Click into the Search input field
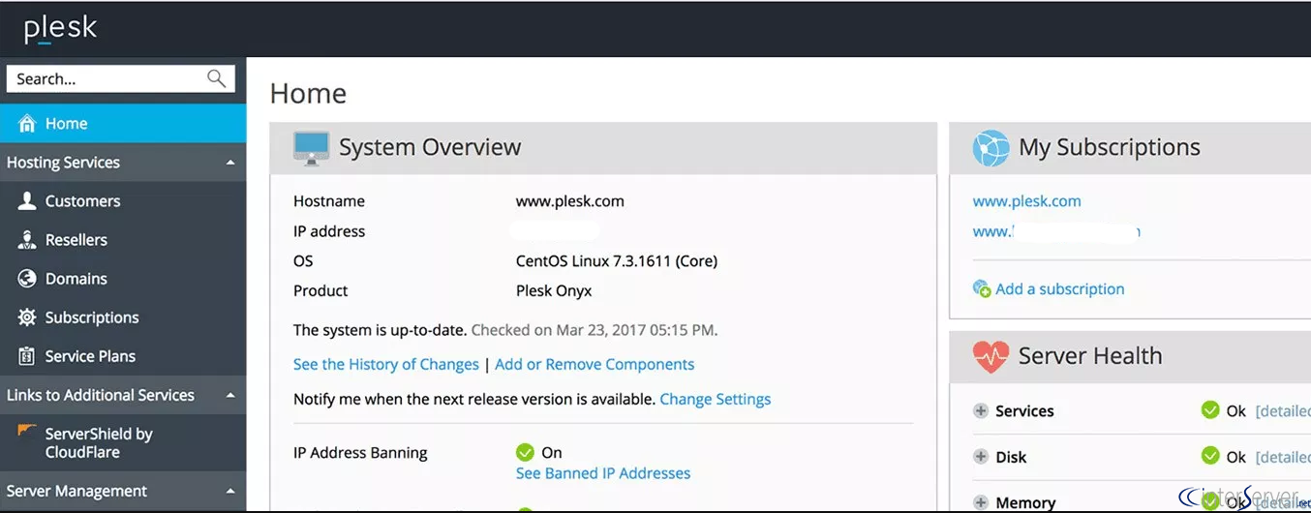 [107, 78]
